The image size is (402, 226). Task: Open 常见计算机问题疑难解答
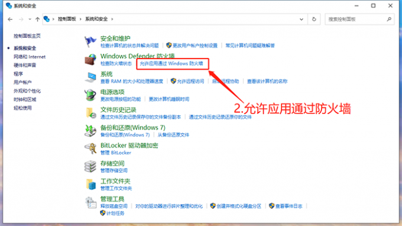(250, 46)
